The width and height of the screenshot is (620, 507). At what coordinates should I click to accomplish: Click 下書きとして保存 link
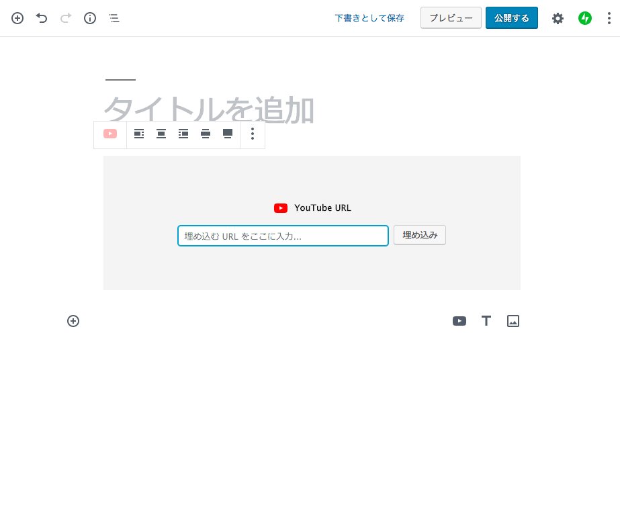coord(369,18)
